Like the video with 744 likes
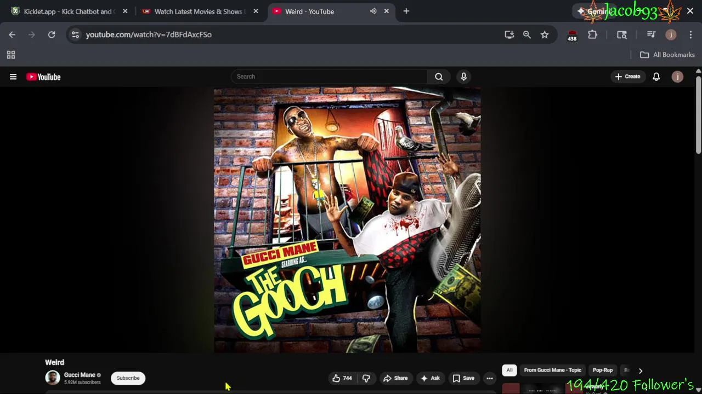This screenshot has height=394, width=702. pyautogui.click(x=342, y=378)
